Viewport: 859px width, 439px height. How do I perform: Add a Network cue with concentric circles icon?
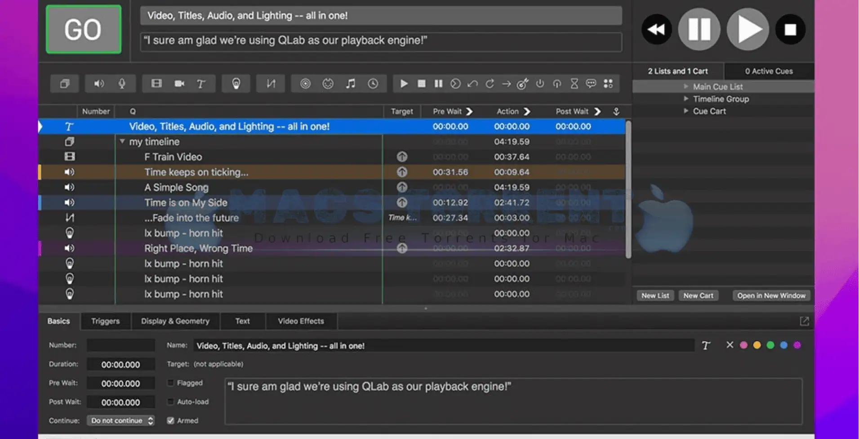tap(305, 84)
